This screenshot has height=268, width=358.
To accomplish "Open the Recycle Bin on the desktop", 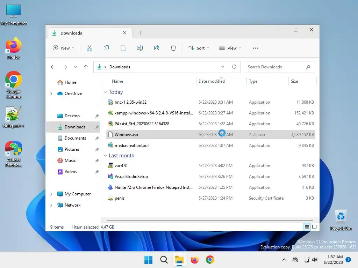I will coord(341,220).
